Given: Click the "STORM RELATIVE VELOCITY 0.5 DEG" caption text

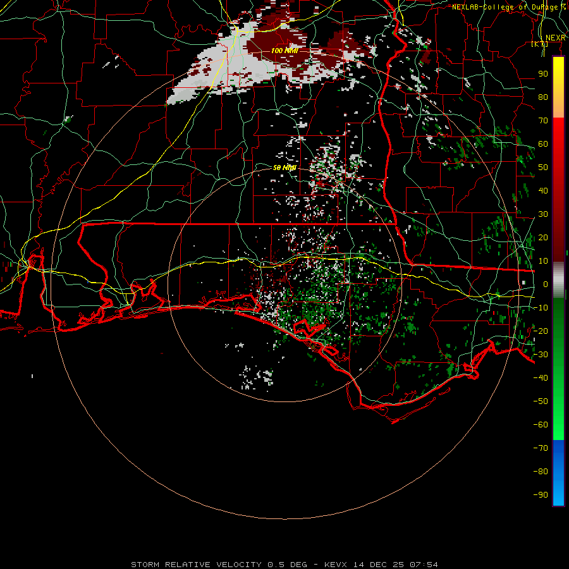Looking at the screenshot, I should (219, 565).
